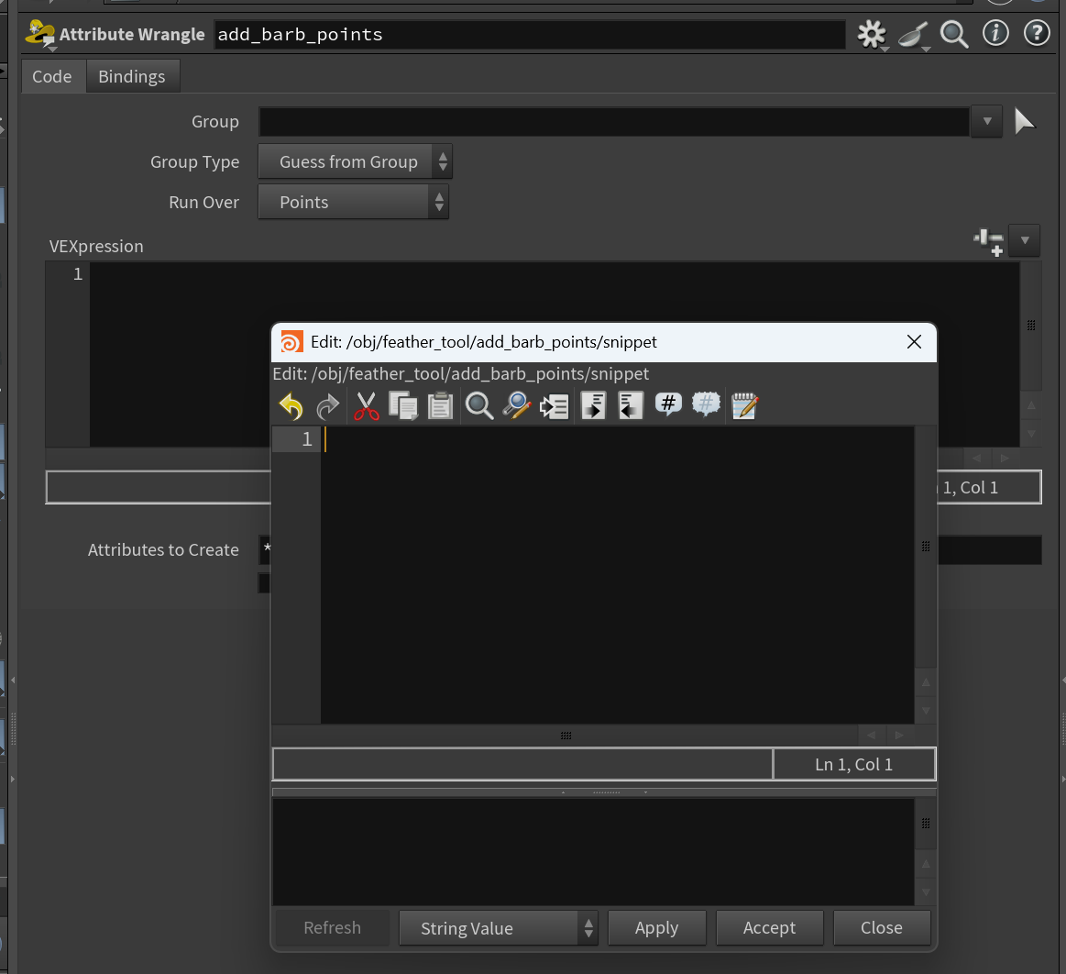This screenshot has height=974, width=1066.
Task: Click the Undo arrow in the snippet editor
Action: (291, 406)
